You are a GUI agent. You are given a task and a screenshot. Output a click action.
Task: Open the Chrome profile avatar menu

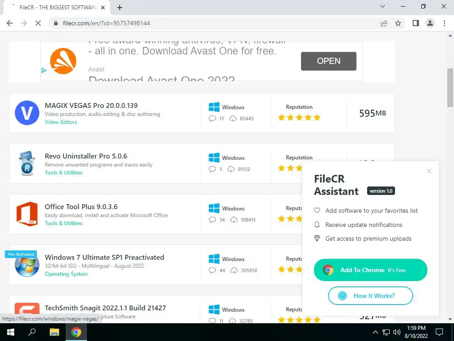[x=430, y=23]
